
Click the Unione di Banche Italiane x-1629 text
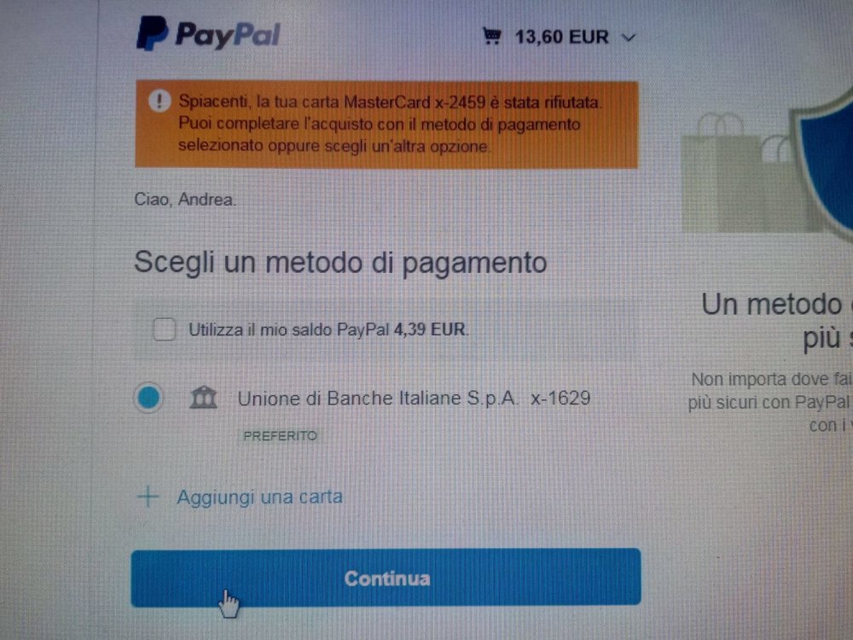[x=414, y=399]
